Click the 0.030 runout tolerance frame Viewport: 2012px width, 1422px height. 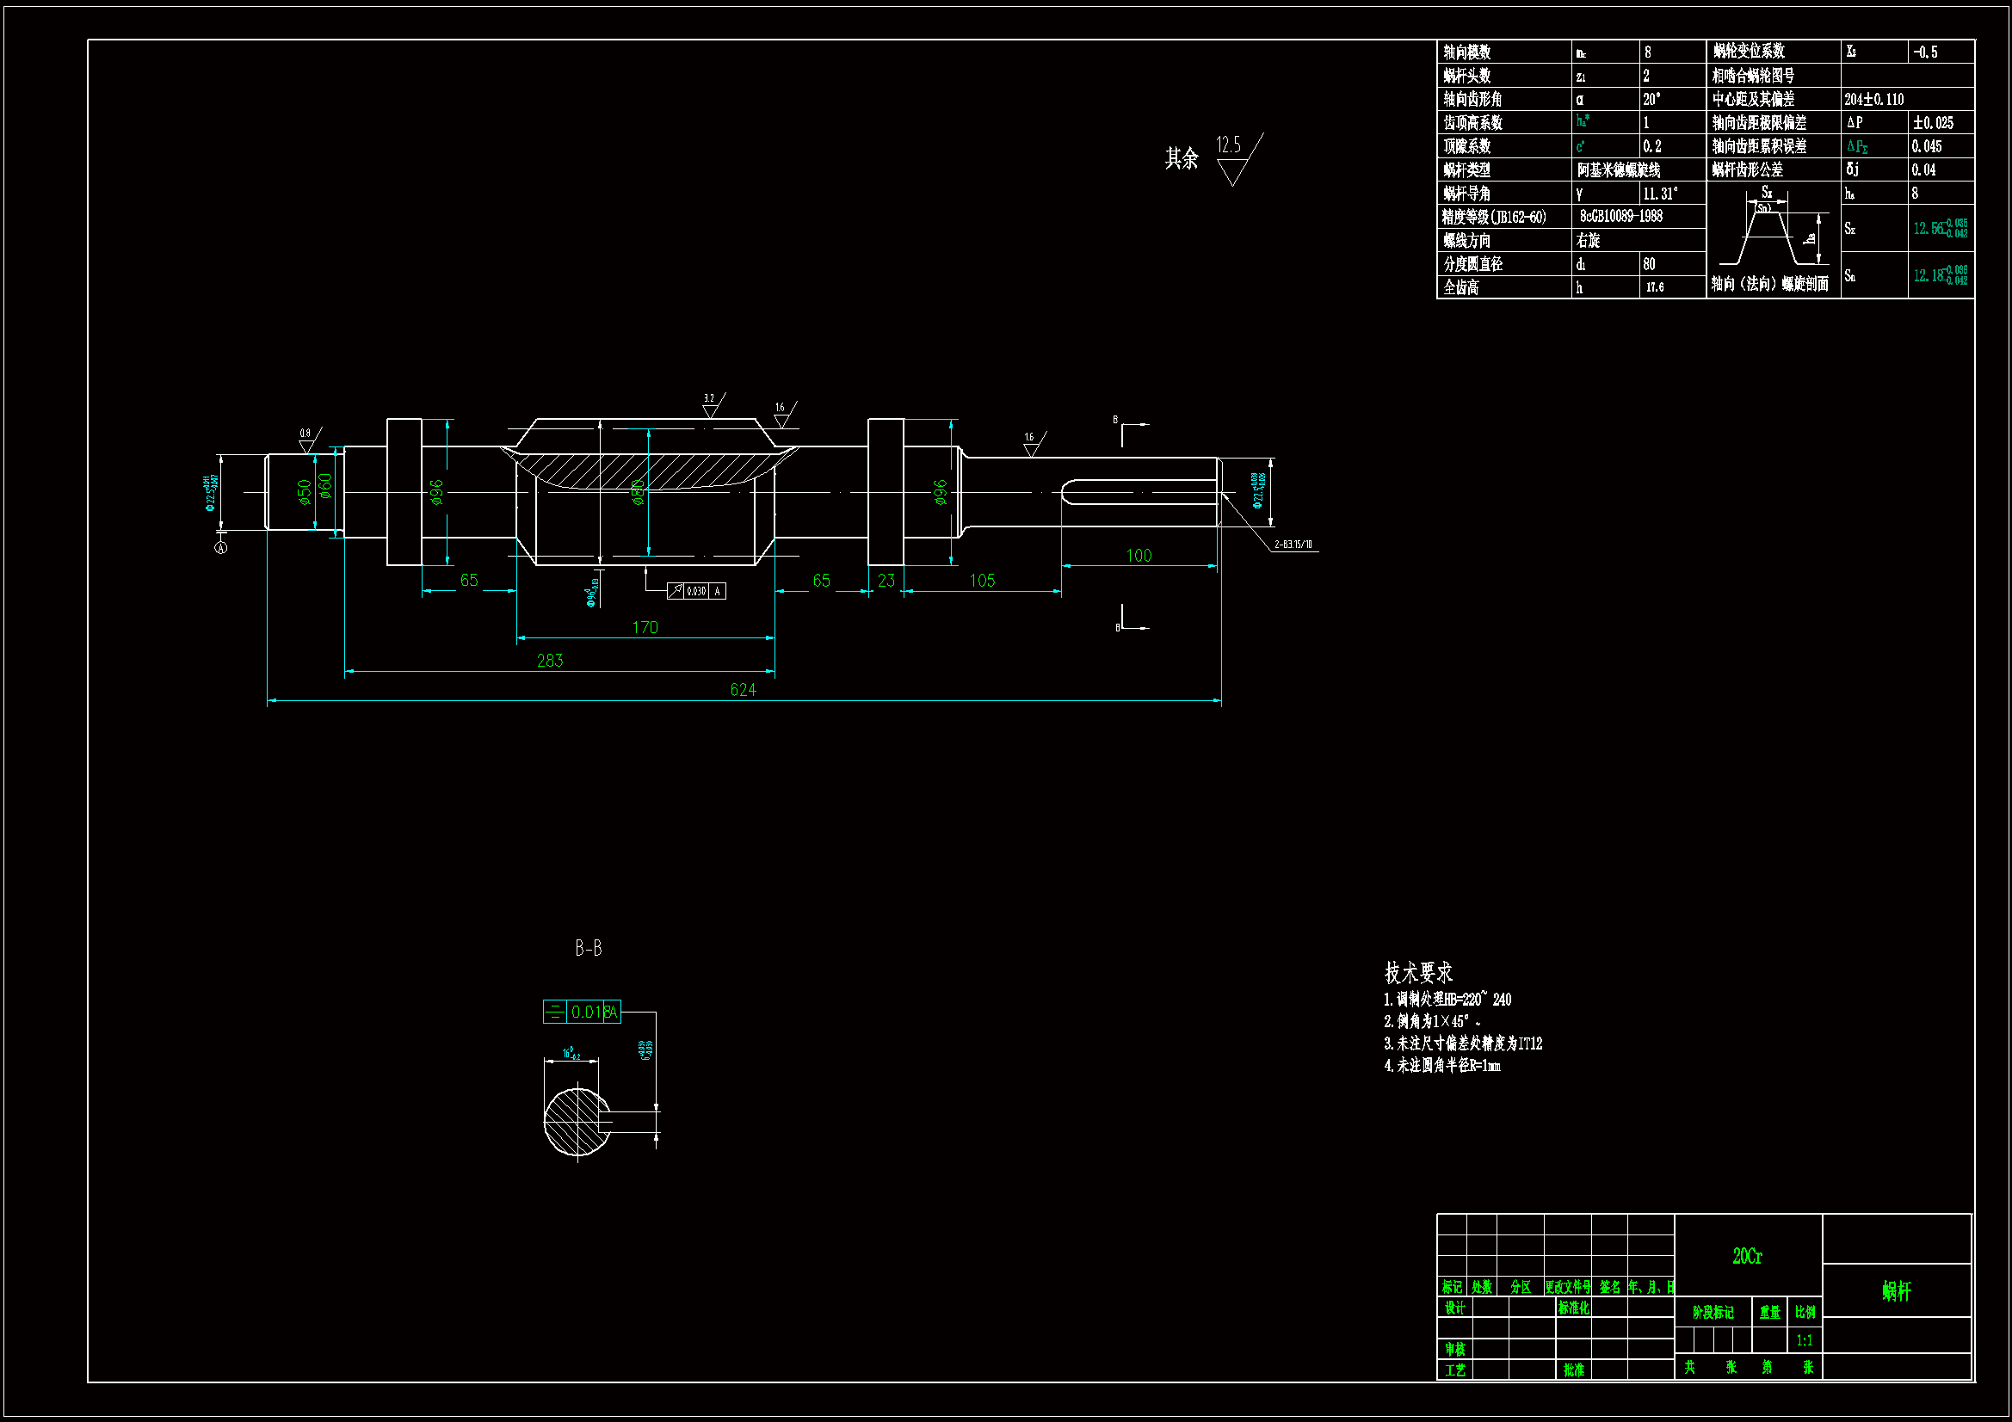[696, 591]
